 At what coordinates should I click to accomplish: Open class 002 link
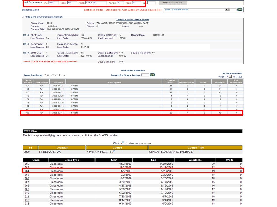27,164
